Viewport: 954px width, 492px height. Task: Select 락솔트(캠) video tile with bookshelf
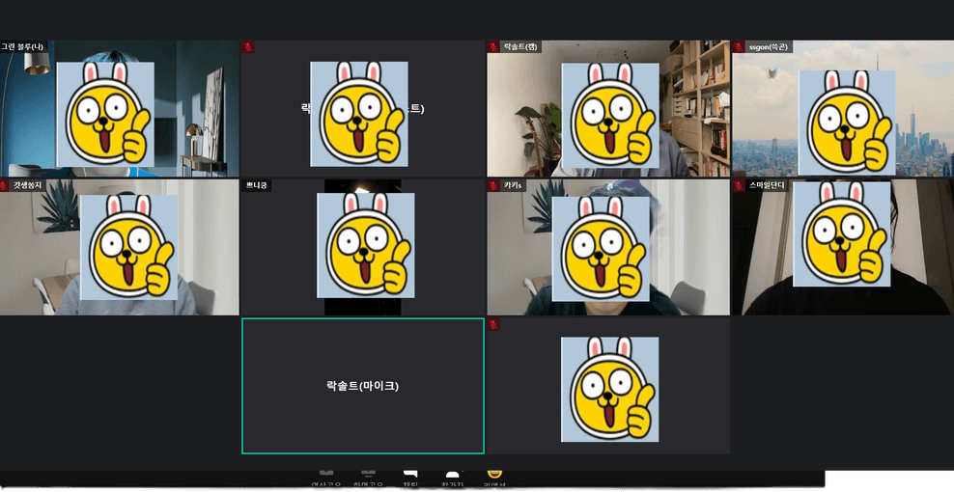(x=608, y=109)
